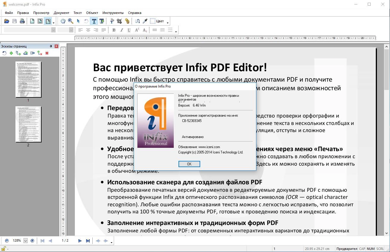Screen dimensions: 390x252
Task: Select the Text Plus tool
Action: tap(102, 21)
